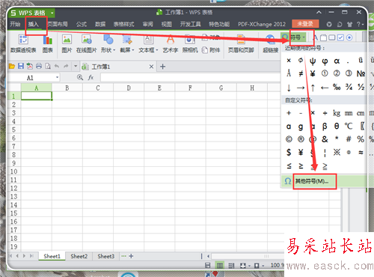The width and height of the screenshot is (374, 277).
Task: Insert a 图片 picture from file
Action: point(67,43)
